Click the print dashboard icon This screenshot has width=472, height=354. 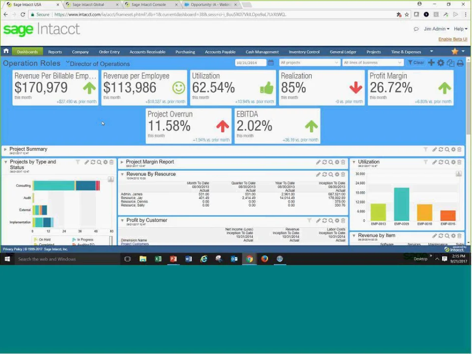(460, 63)
